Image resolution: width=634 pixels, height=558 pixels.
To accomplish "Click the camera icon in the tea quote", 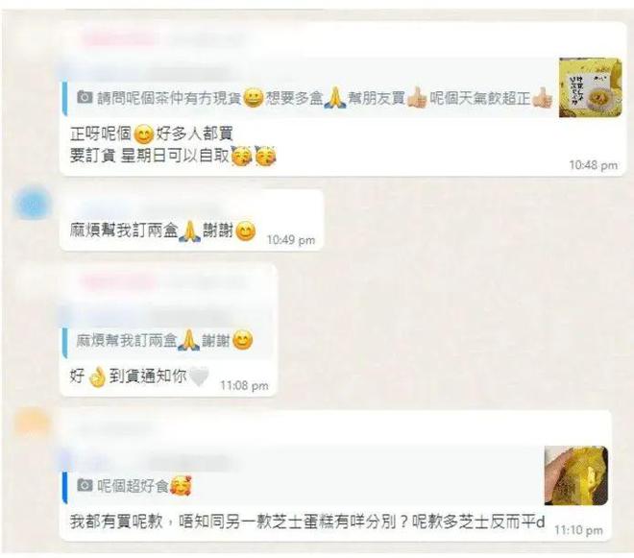I will click(85, 97).
